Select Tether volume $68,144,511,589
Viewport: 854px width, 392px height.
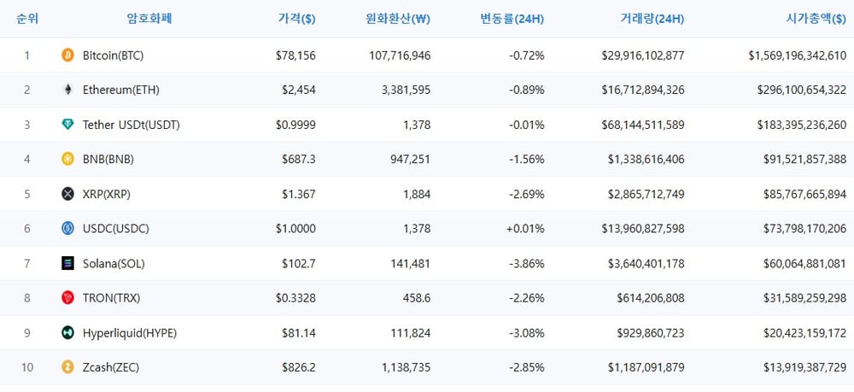(x=643, y=126)
